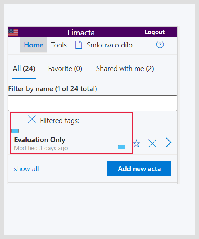Add a tag filter with plus icon
Image resolution: width=199 pixels, height=239 pixels.
16,119
